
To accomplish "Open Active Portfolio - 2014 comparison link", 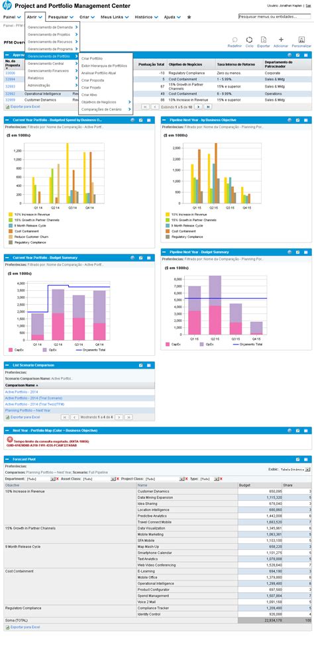I will click(21, 392).
